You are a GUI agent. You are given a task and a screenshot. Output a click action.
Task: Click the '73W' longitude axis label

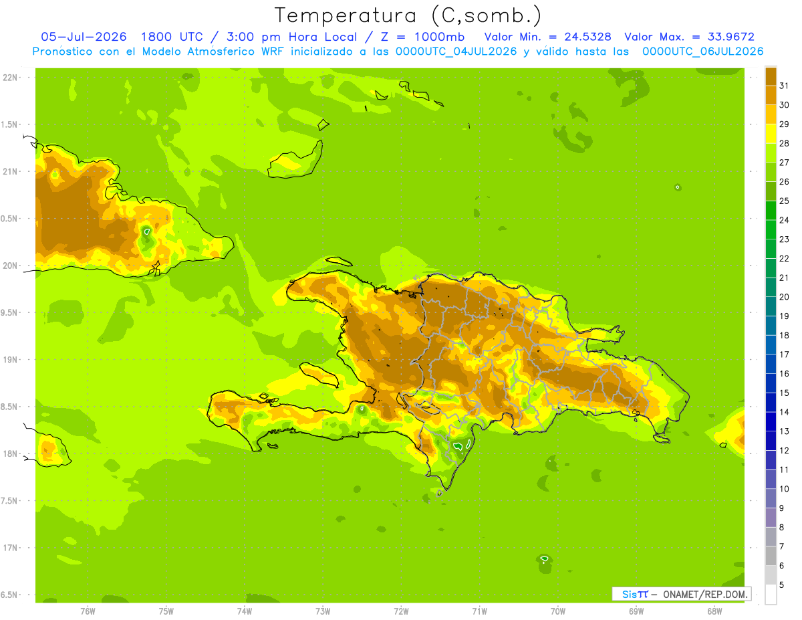323,611
